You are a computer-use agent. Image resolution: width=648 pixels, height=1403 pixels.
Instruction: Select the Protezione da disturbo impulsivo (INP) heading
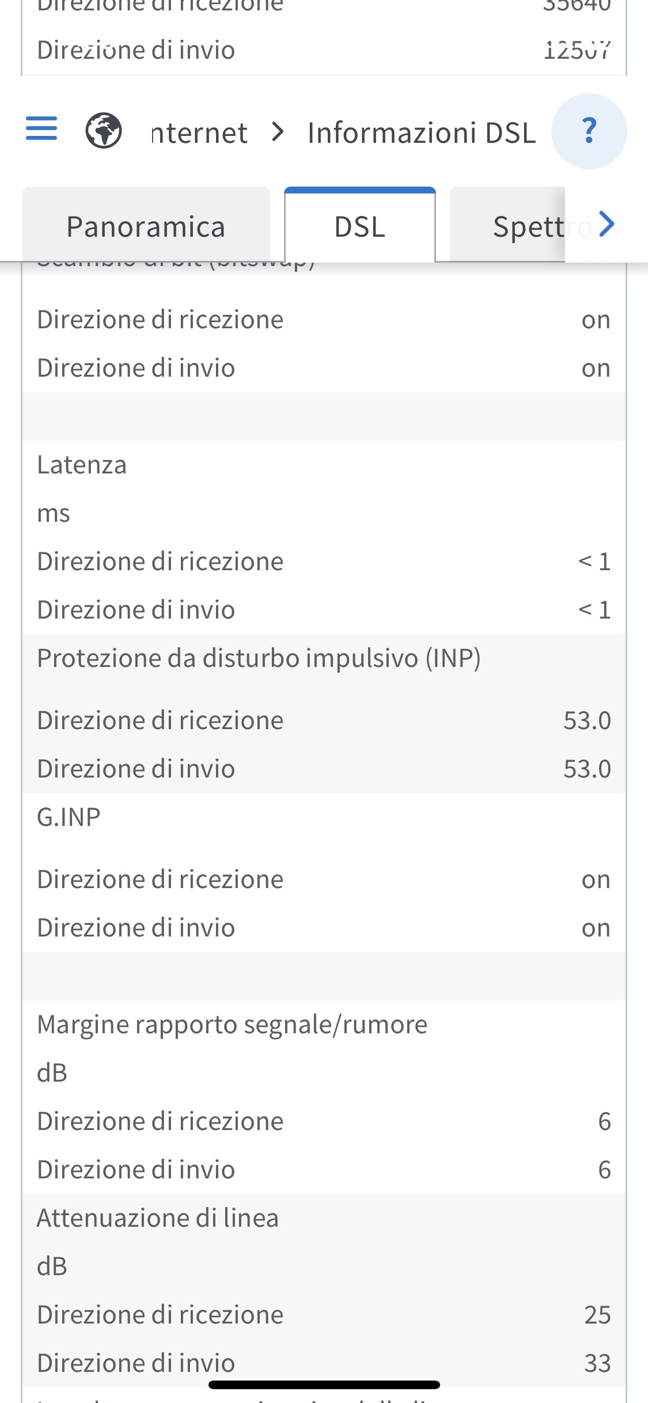(259, 658)
